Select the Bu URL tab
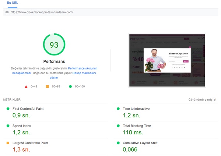This screenshot has width=221, height=156. [13, 3]
